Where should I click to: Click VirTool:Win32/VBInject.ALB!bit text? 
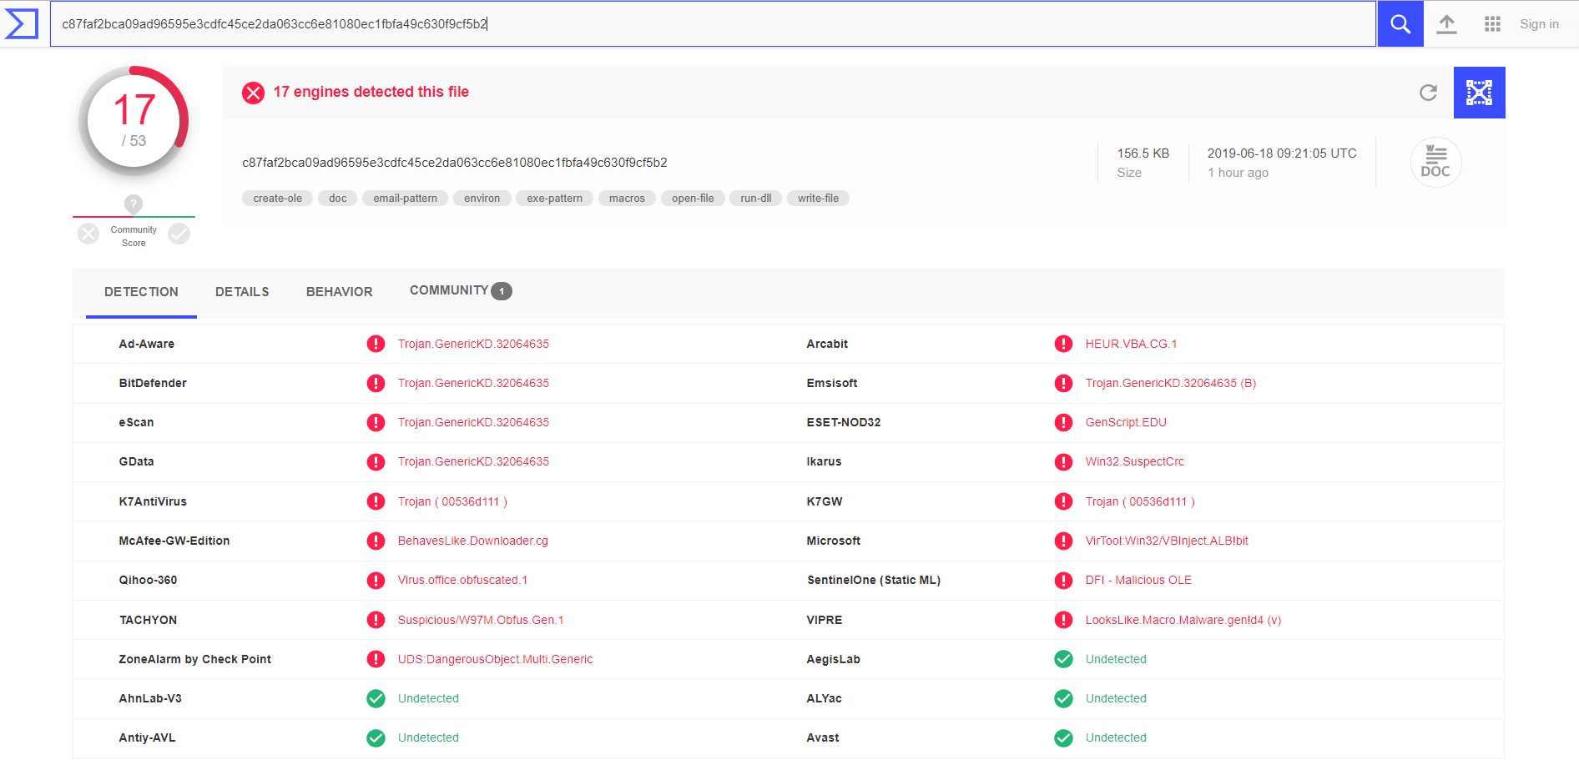pos(1167,541)
